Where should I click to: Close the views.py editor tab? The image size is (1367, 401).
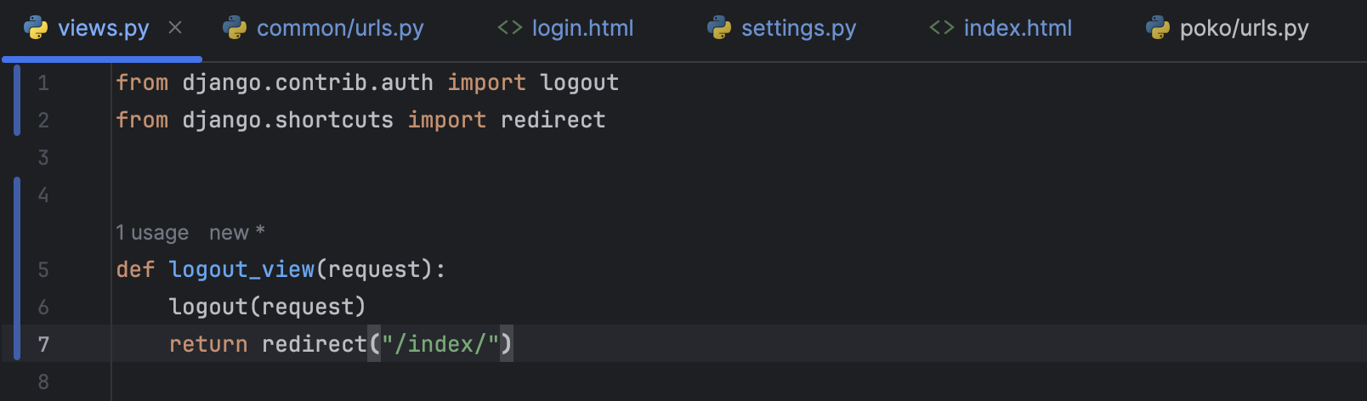[x=175, y=28]
